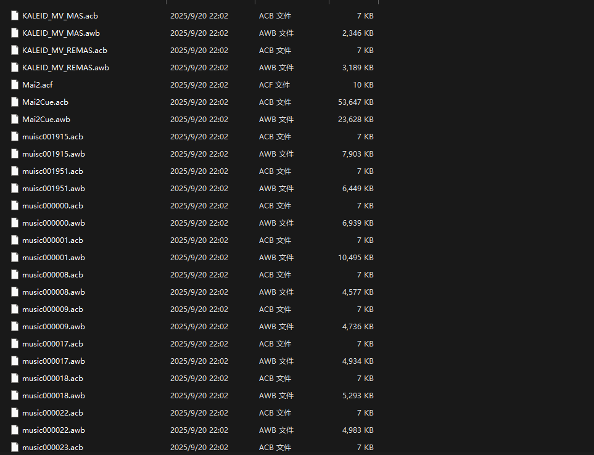Click the file icon beside KALEID_MV_MAS.acb
Screen dimensions: 594x455
coord(14,15)
